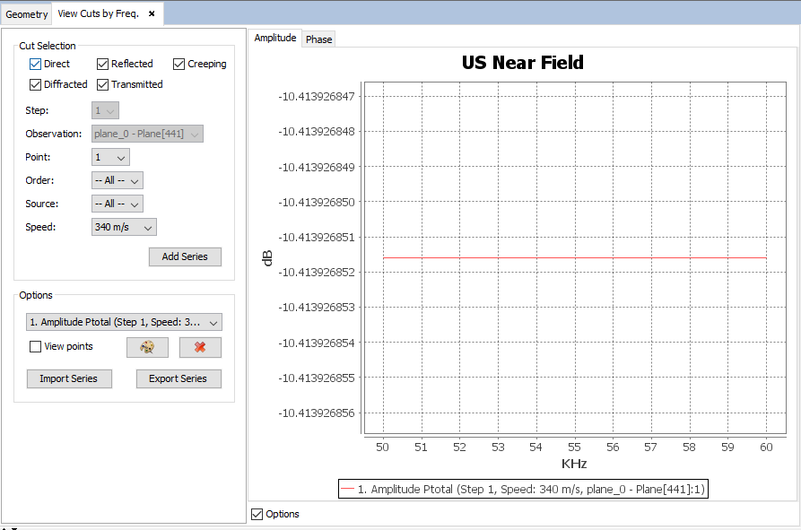The height and width of the screenshot is (530, 801).
Task: Toggle the Diffracted checkbox
Action: pos(36,85)
